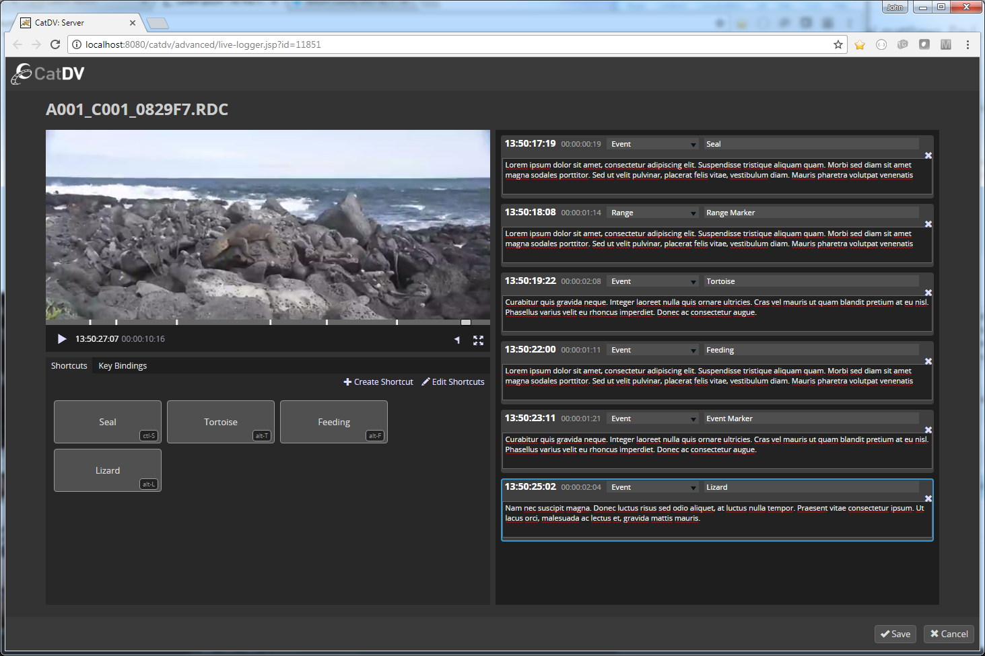Trigger the Tortoise shortcut button
Screen dimensions: 985x656
[x=221, y=422]
